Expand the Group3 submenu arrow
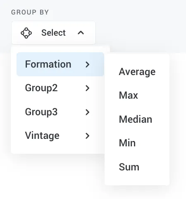 tap(87, 112)
